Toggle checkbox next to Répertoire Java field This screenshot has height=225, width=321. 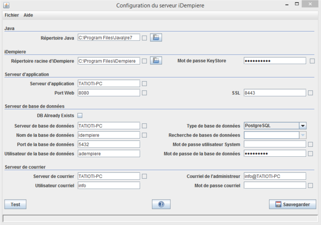(144, 38)
